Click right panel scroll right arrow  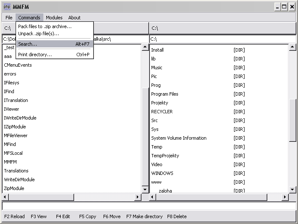(285, 197)
